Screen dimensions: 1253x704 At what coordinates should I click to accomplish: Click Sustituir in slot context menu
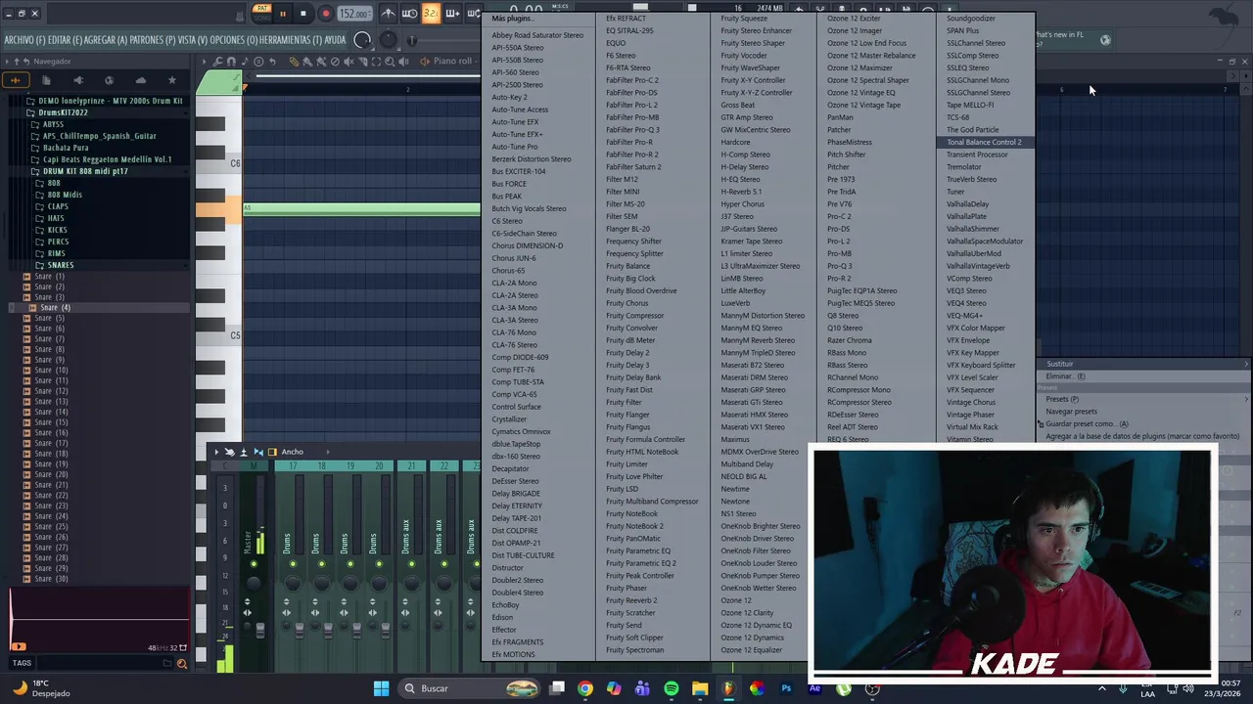point(1059,364)
